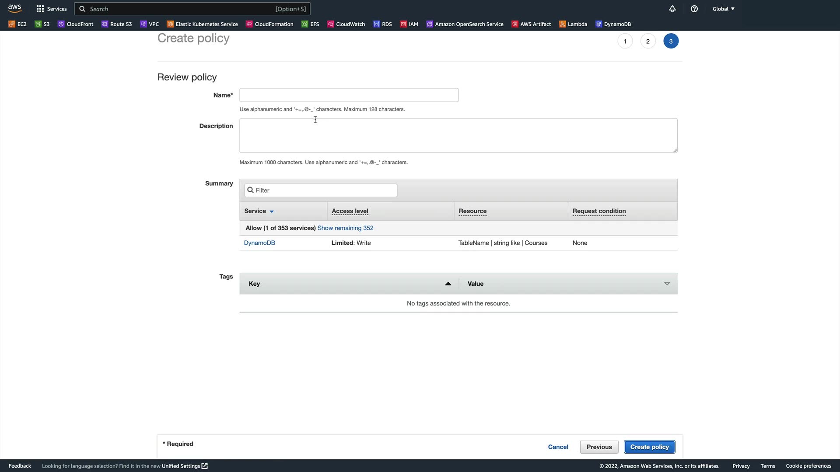The height and width of the screenshot is (472, 840).
Task: Go to step 2 indicator
Action: coord(647,41)
